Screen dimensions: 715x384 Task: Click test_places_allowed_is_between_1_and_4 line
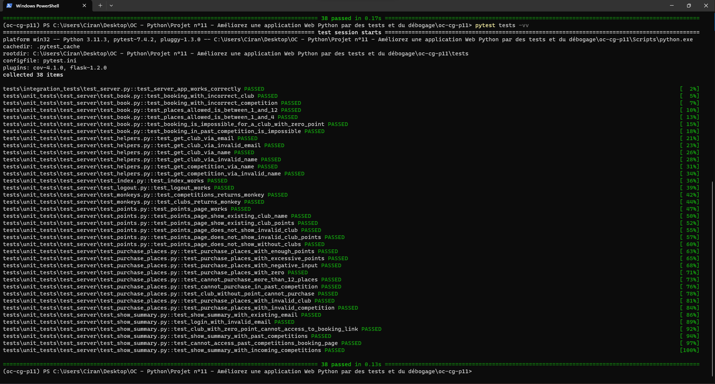(150, 117)
